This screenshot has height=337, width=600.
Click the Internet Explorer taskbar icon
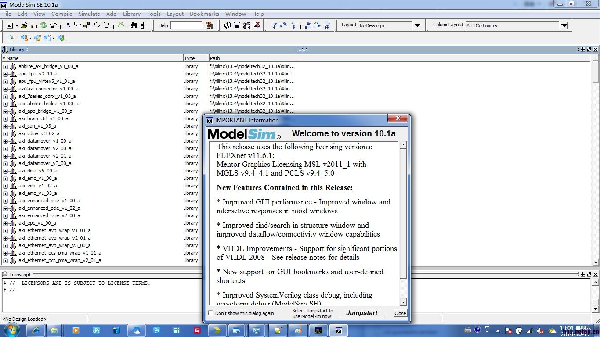pyautogui.click(x=36, y=330)
